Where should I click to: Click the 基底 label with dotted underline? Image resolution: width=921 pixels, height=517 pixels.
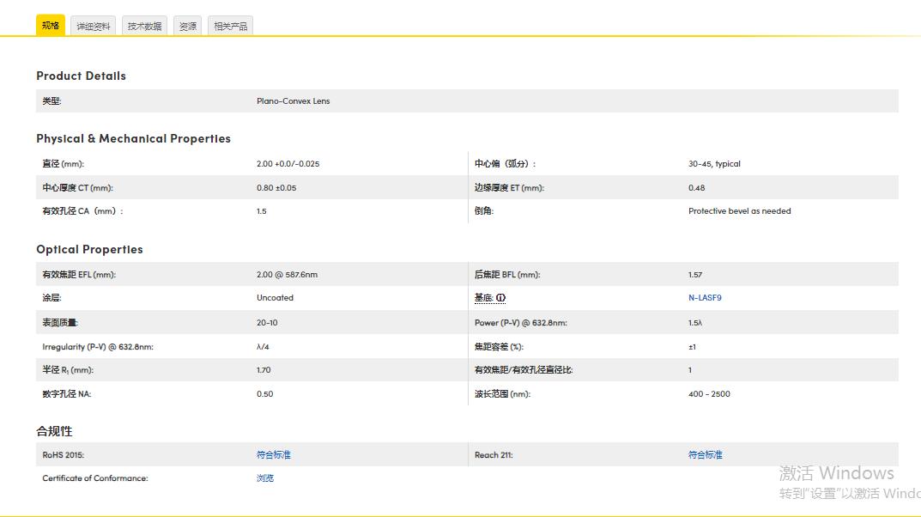tap(483, 298)
